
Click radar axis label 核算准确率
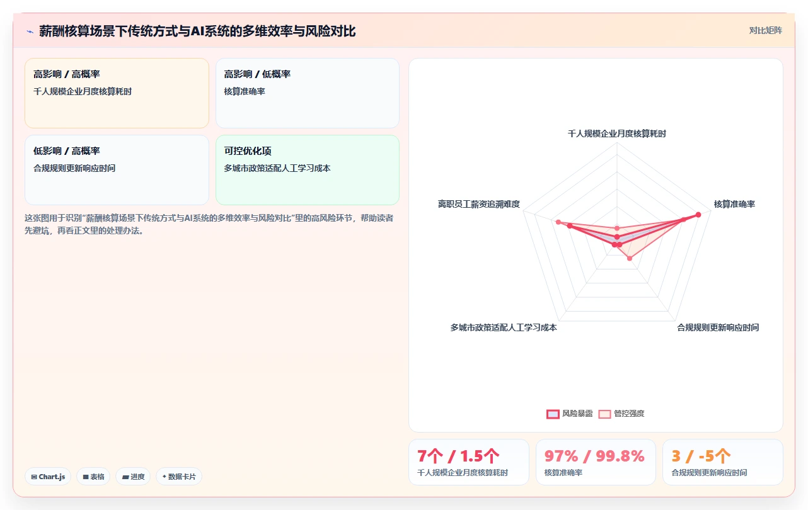click(x=734, y=204)
